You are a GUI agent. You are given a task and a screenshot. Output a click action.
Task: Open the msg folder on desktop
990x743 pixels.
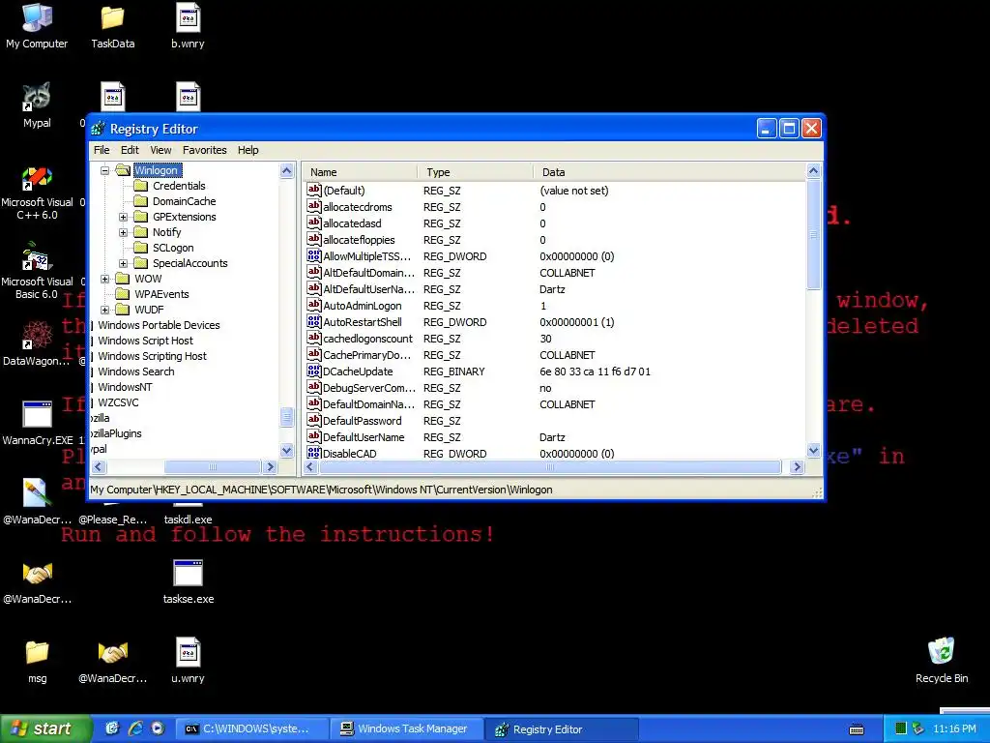tap(37, 661)
